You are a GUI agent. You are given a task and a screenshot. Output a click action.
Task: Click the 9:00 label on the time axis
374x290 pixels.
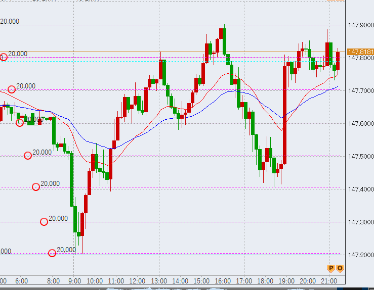[74, 280]
